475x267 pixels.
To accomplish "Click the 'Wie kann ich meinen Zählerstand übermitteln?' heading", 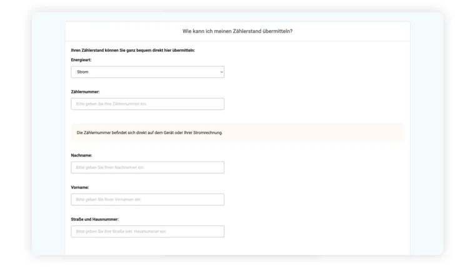I will (237, 31).
